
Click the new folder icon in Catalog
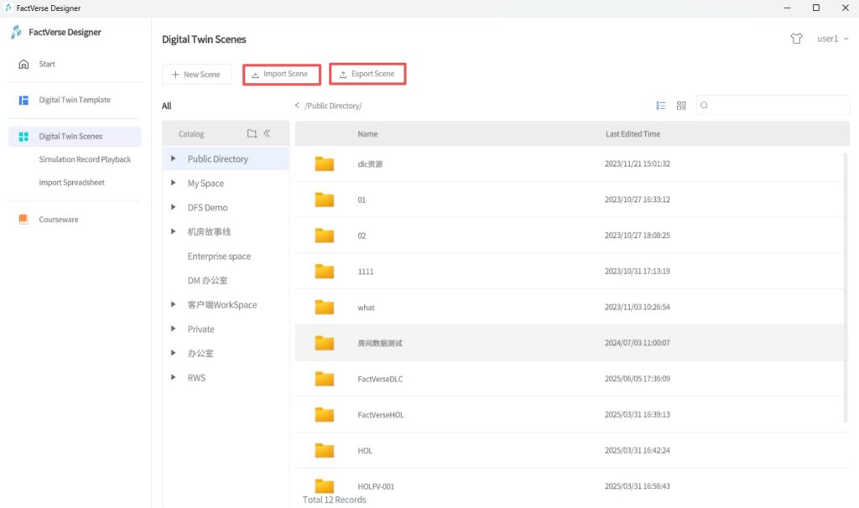tap(252, 134)
